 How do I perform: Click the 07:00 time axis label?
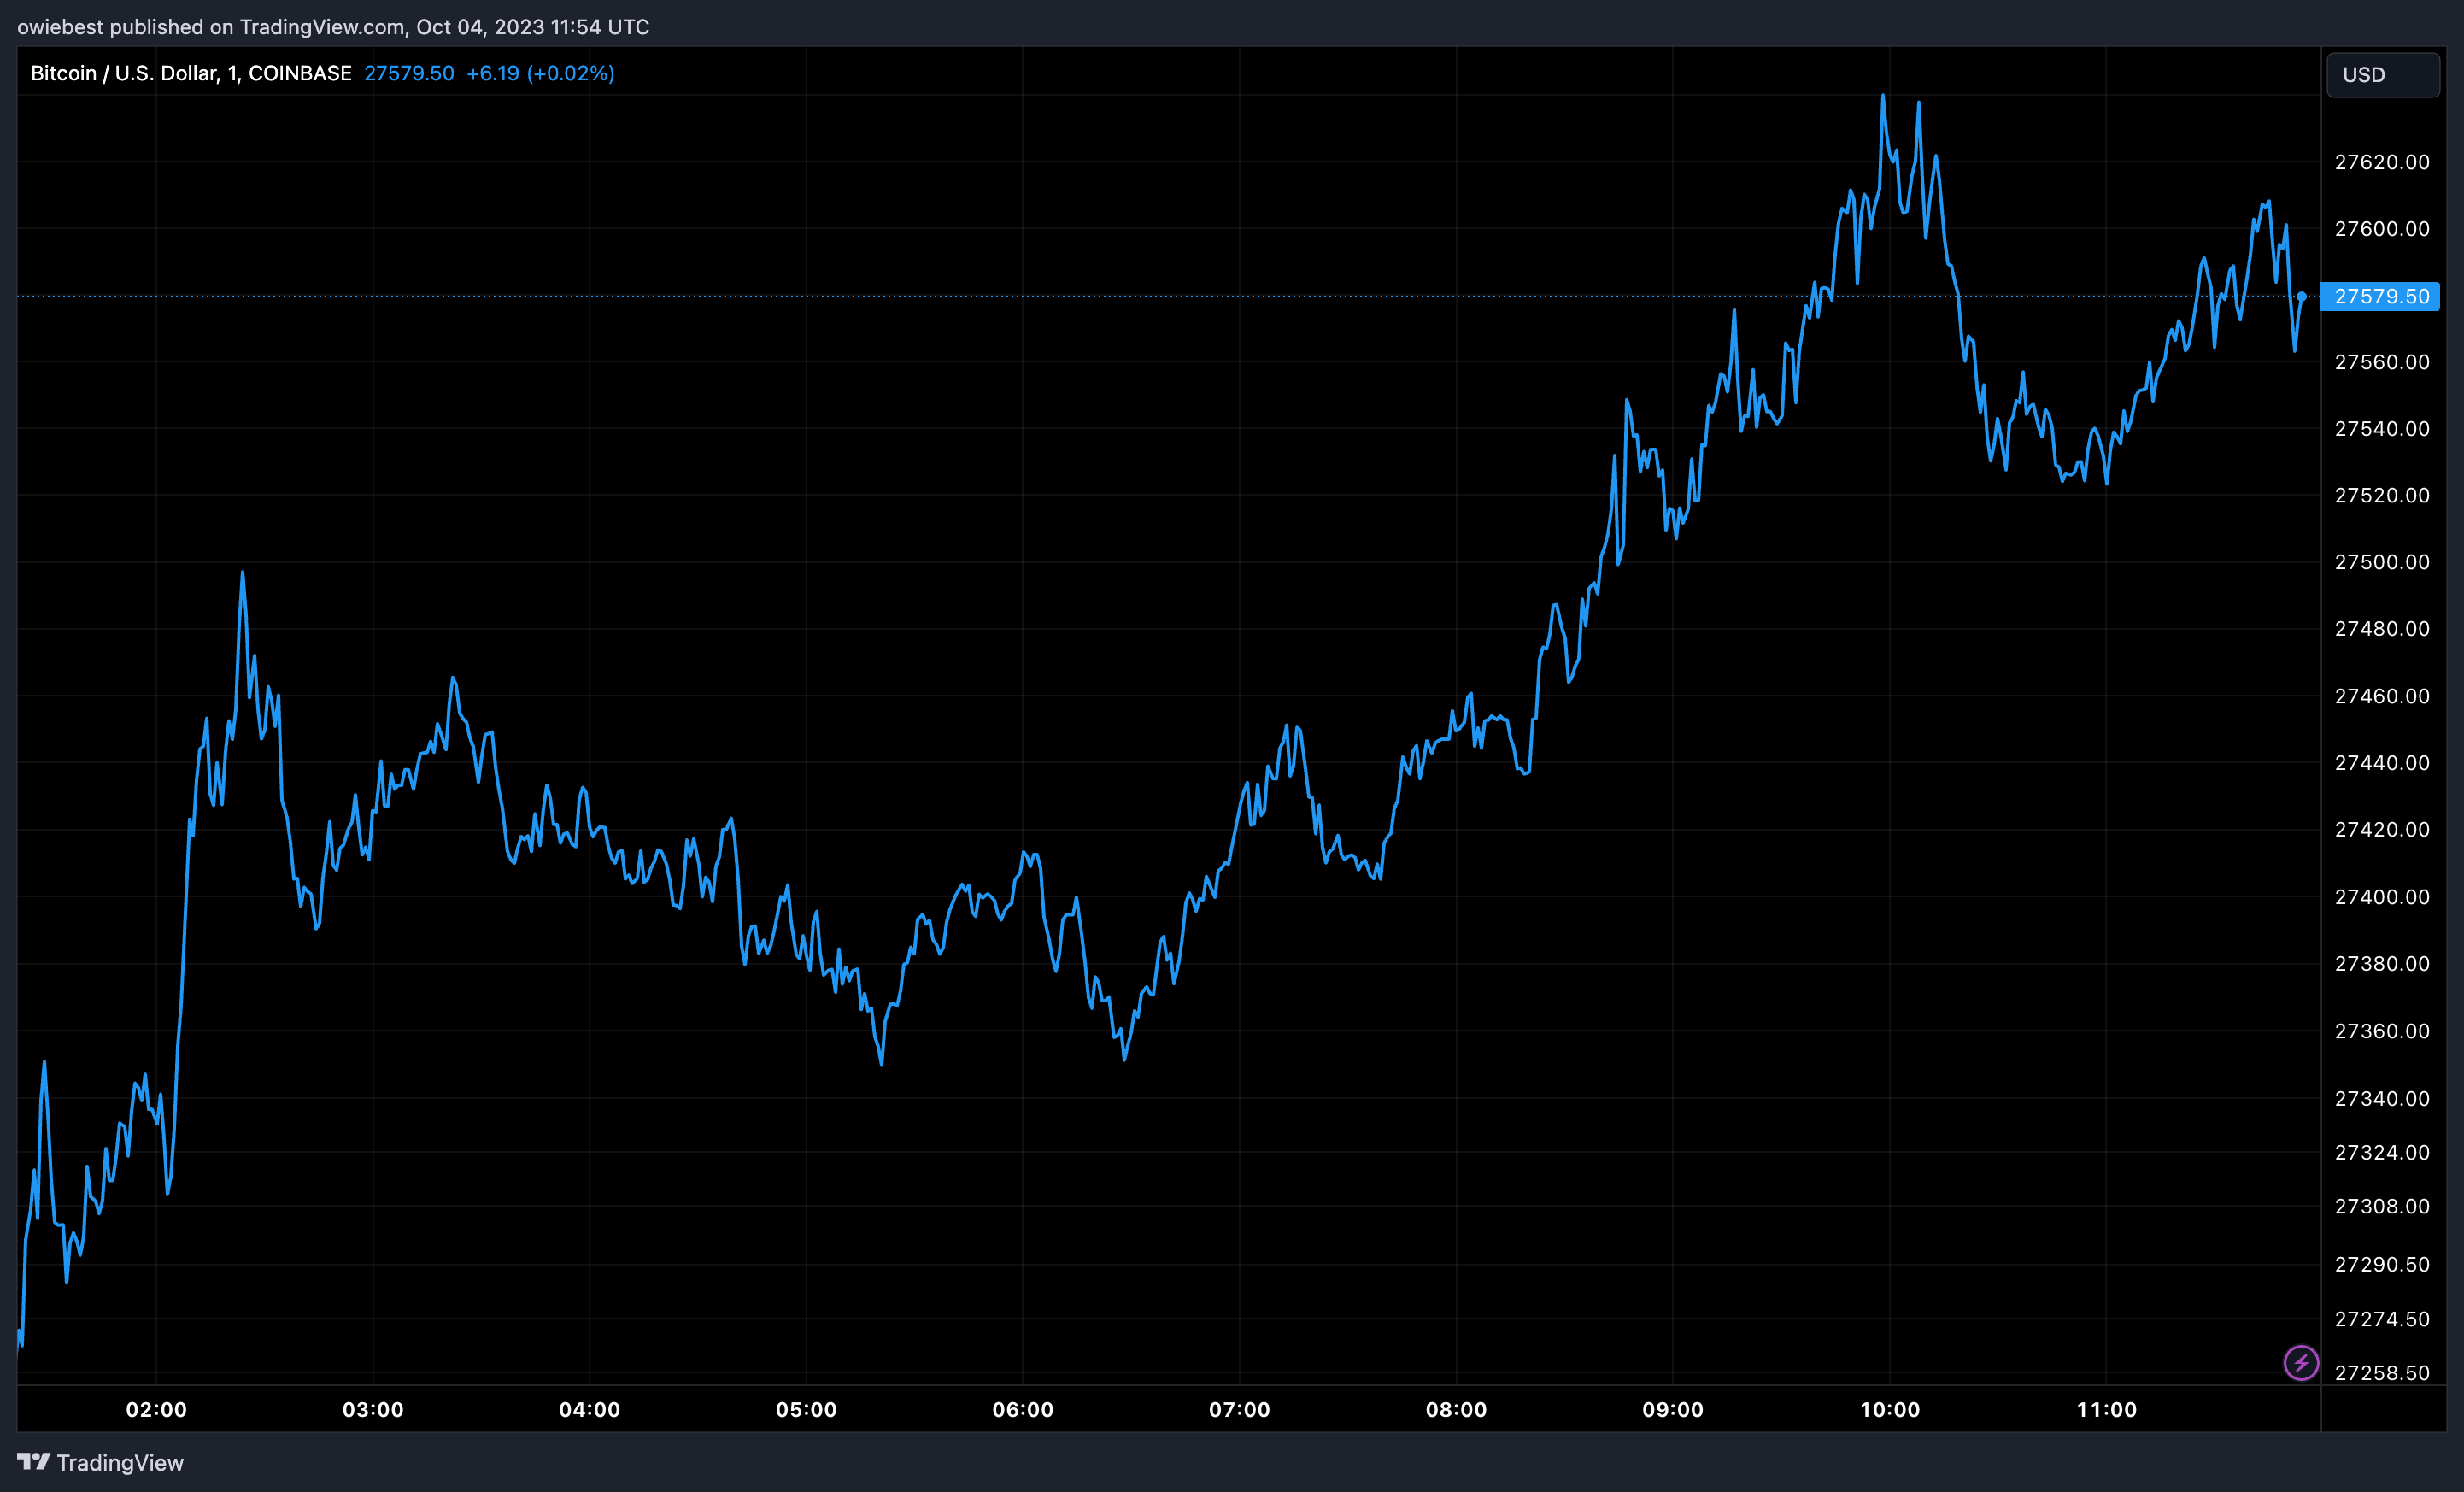pos(1239,1410)
